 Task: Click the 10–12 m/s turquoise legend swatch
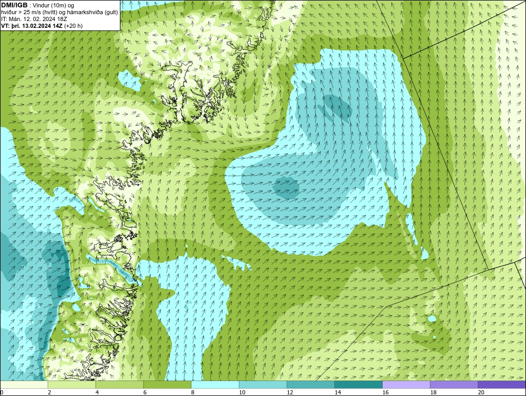[x=263, y=384]
